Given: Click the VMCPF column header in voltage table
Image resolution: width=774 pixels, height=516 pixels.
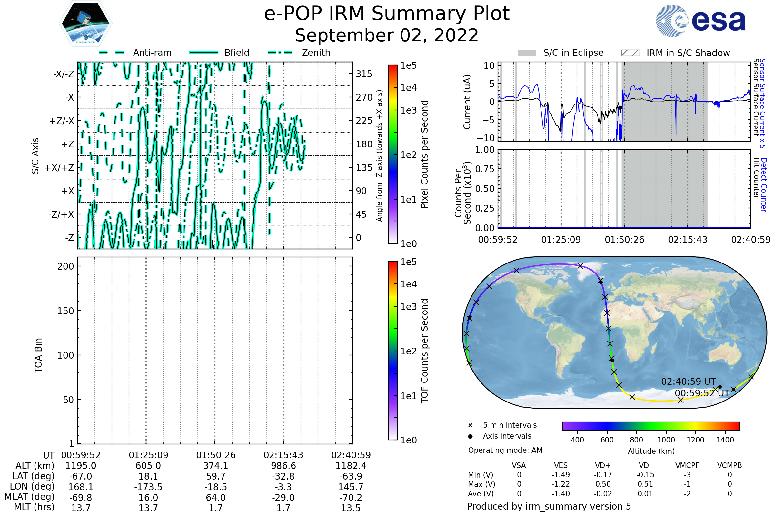Looking at the screenshot, I should tap(687, 465).
